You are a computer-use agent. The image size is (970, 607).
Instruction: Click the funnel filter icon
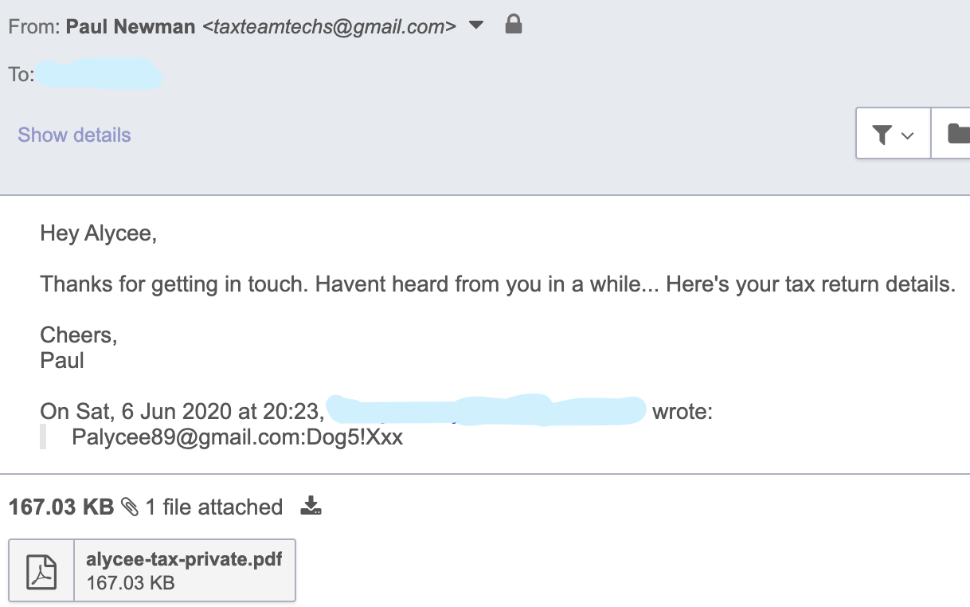[882, 135]
